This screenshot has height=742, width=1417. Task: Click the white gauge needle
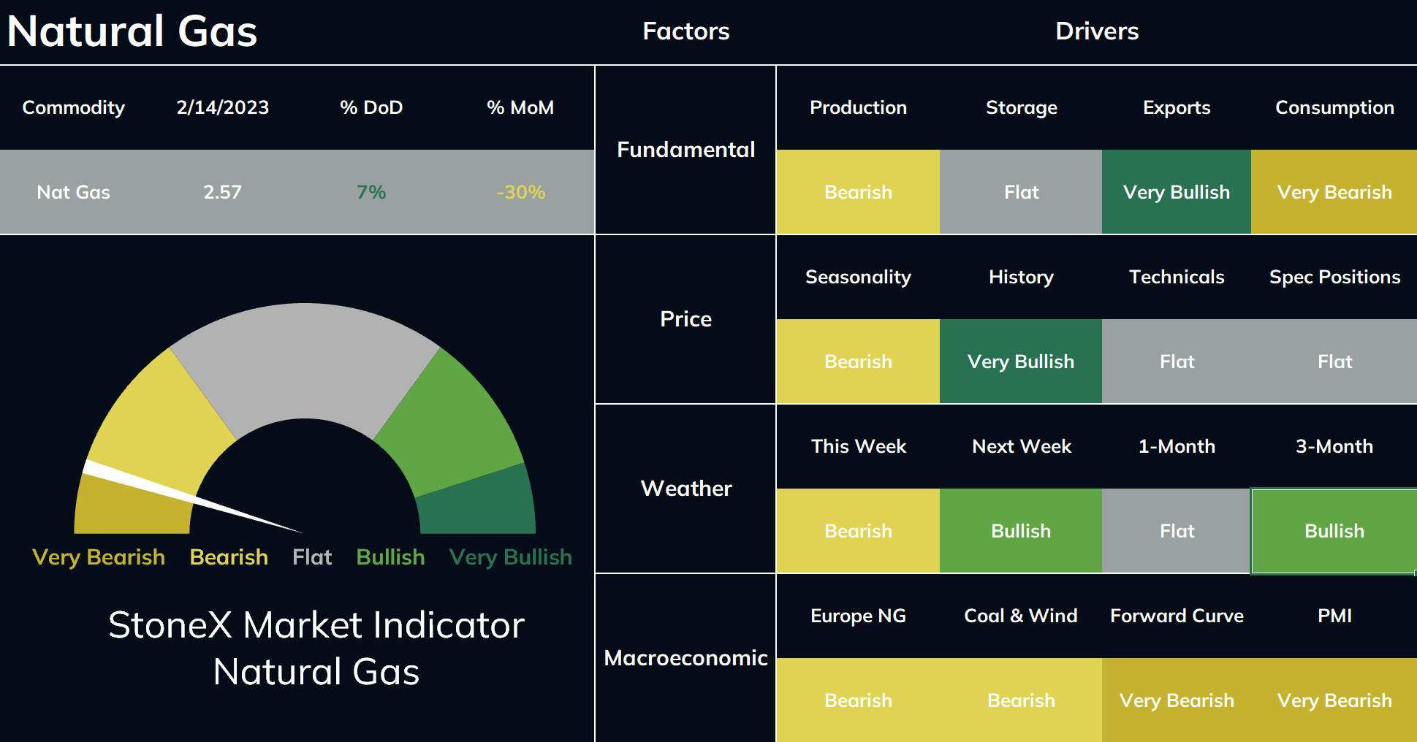(x=191, y=498)
